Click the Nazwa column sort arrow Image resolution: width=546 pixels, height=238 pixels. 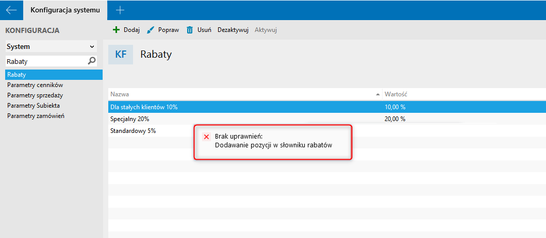[x=378, y=94]
